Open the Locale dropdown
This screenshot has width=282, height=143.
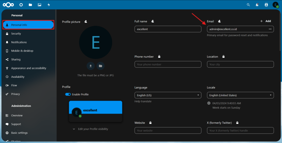point(240,95)
